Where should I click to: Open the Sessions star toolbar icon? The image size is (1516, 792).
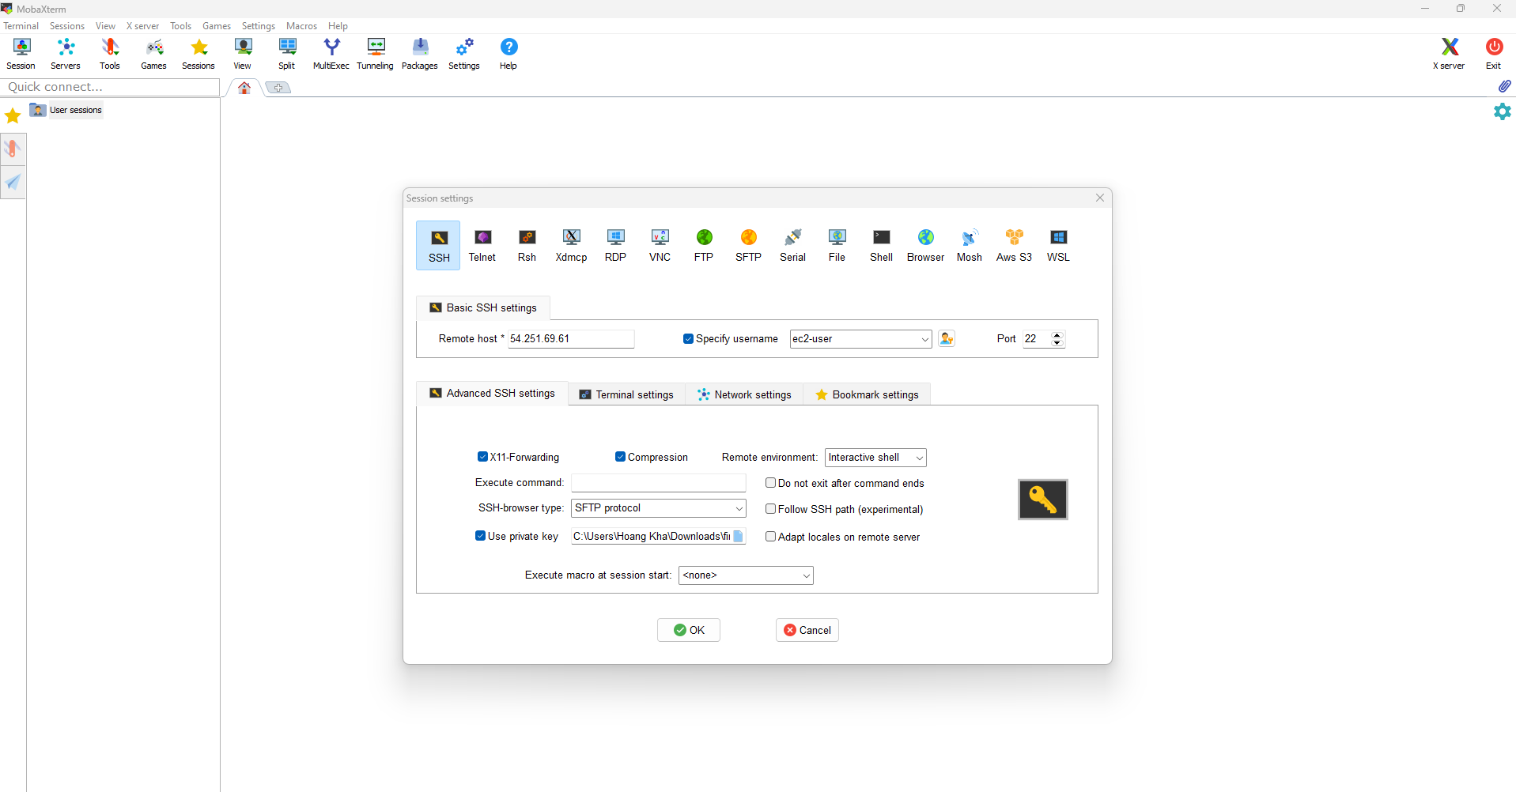pyautogui.click(x=198, y=54)
